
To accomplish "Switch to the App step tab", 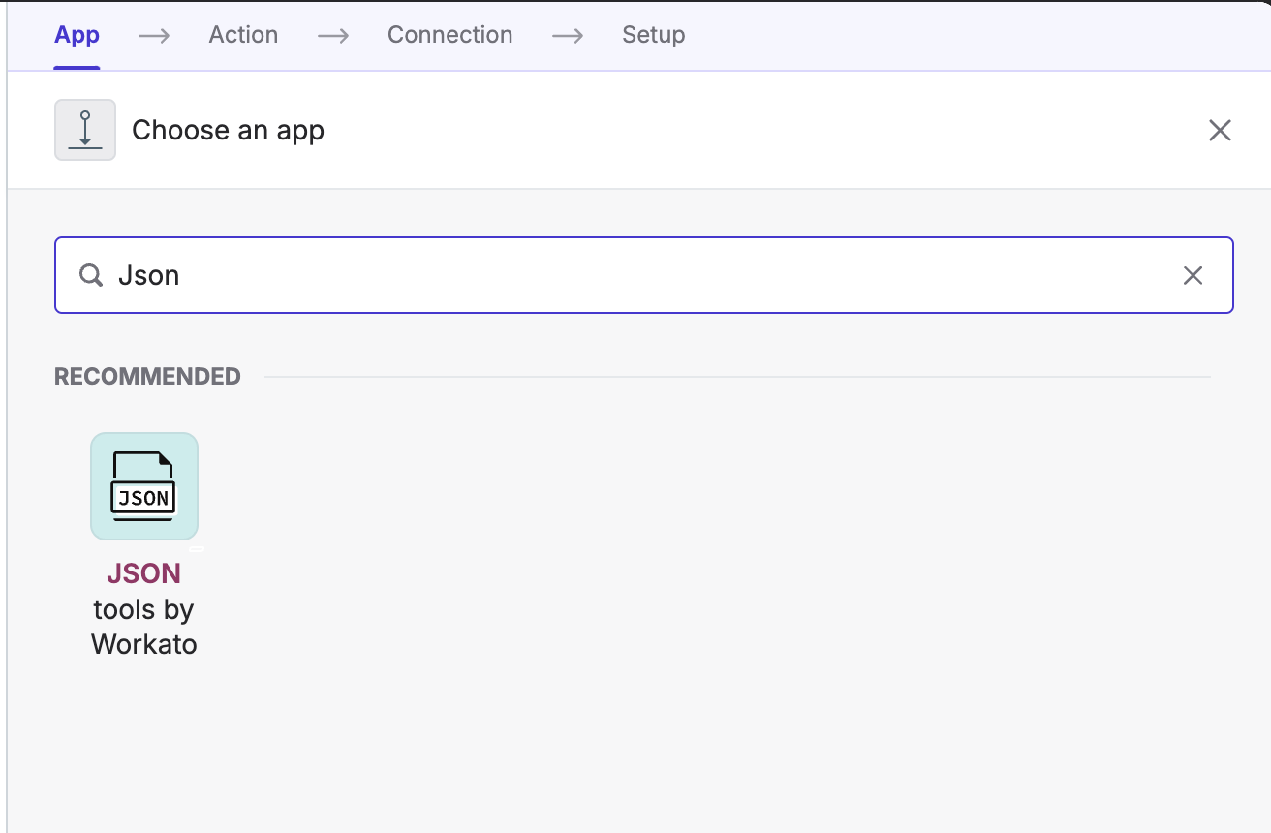I will pyautogui.click(x=77, y=35).
